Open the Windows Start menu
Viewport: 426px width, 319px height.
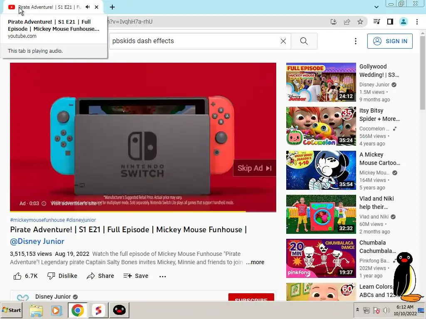tap(11, 310)
